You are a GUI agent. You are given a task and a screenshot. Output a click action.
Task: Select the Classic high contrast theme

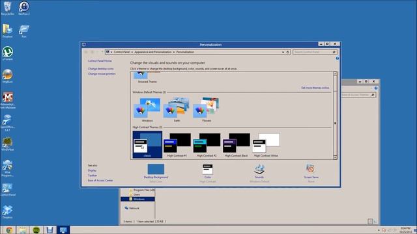(147, 145)
